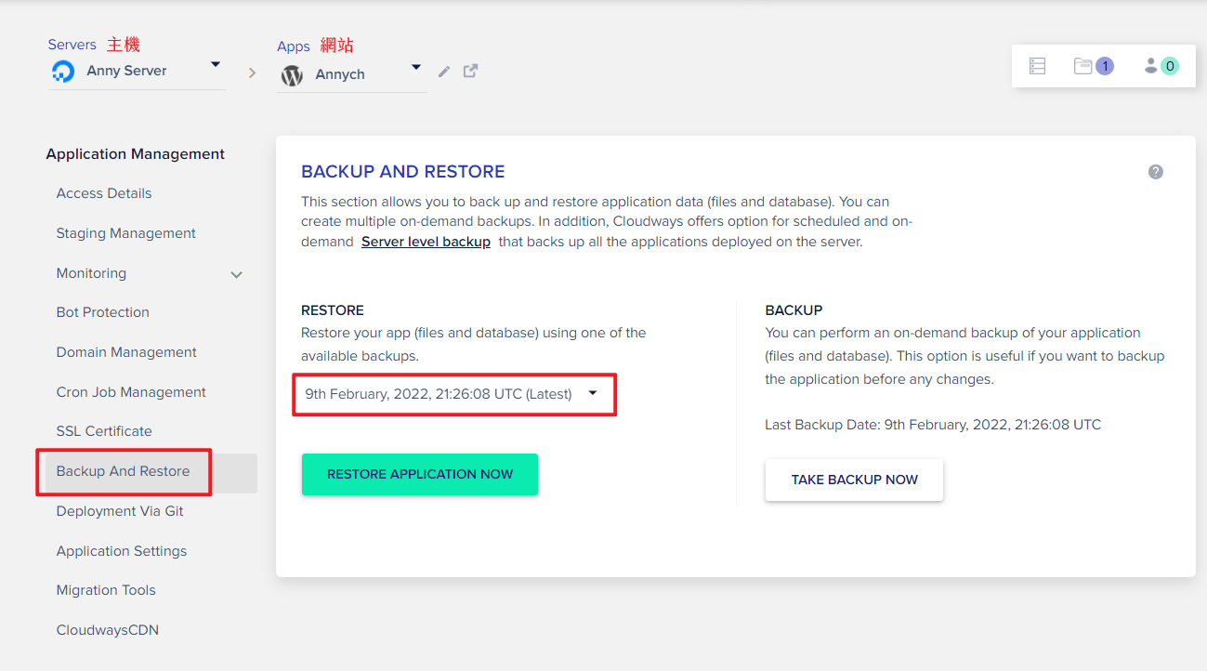
Task: Click the Servers breadcrumb label
Action: [x=72, y=45]
